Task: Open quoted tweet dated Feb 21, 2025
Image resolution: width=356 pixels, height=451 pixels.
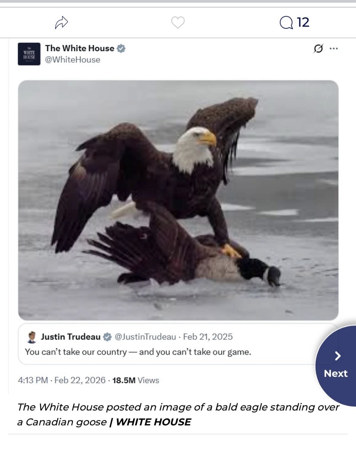Action: pos(208,337)
